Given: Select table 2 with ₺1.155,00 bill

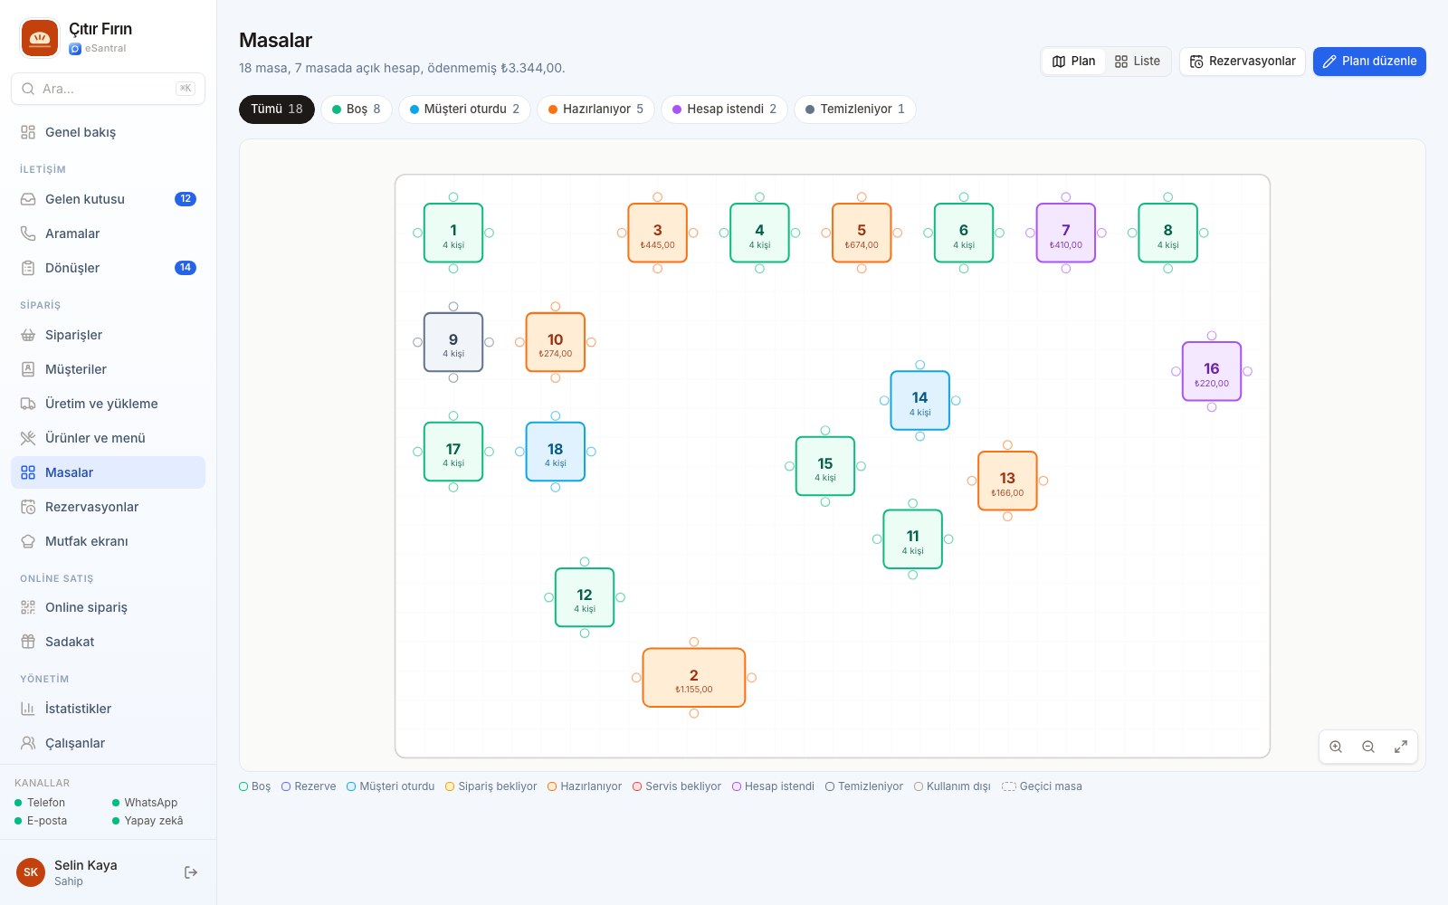Looking at the screenshot, I should (x=694, y=678).
